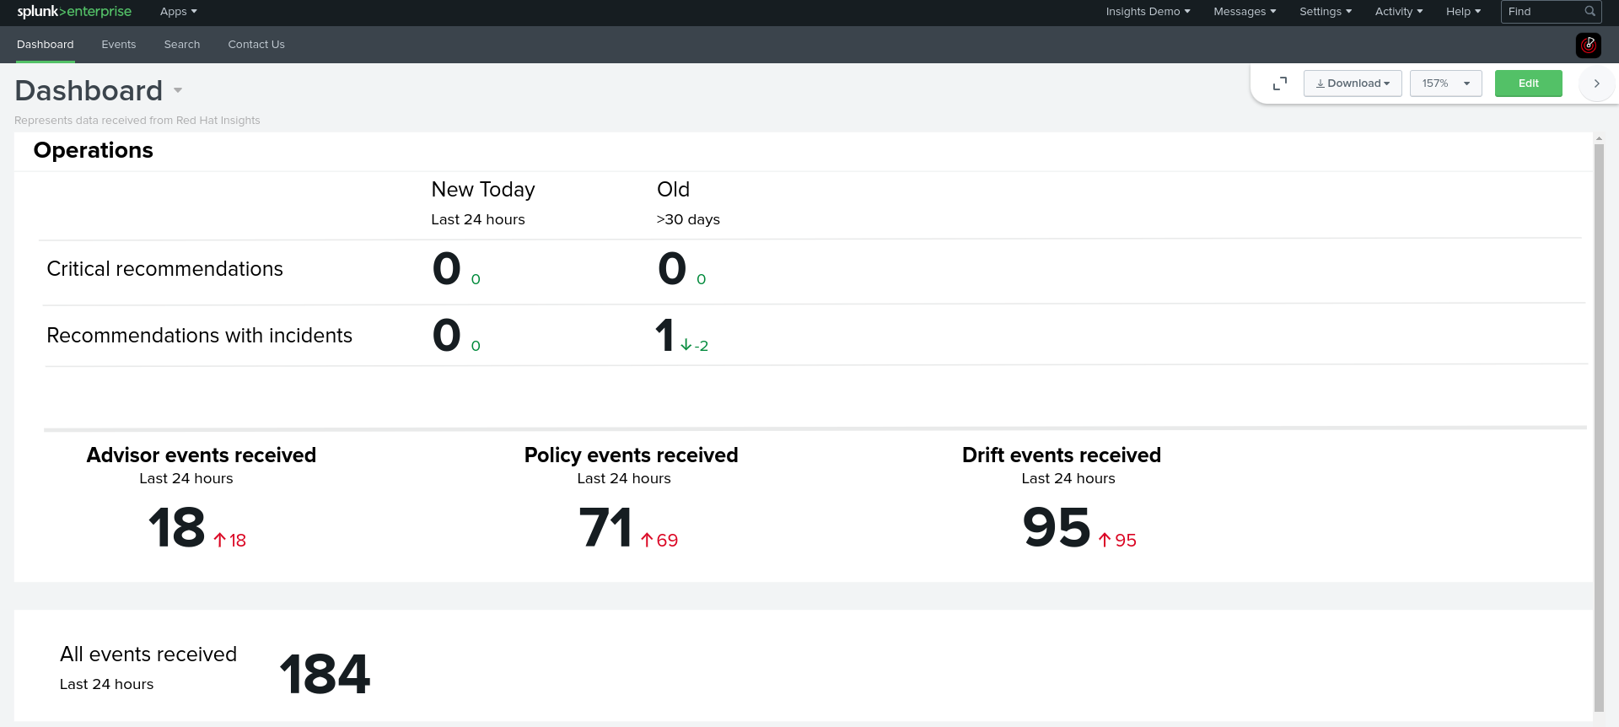Open the Apps menu
Screen dimensions: 1619x727
tap(178, 12)
